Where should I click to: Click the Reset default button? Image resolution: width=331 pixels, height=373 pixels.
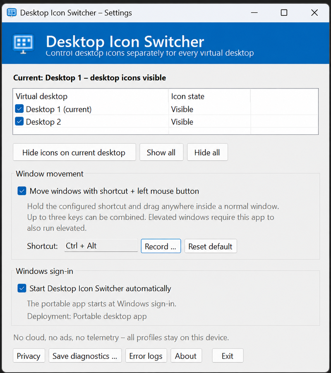point(211,246)
